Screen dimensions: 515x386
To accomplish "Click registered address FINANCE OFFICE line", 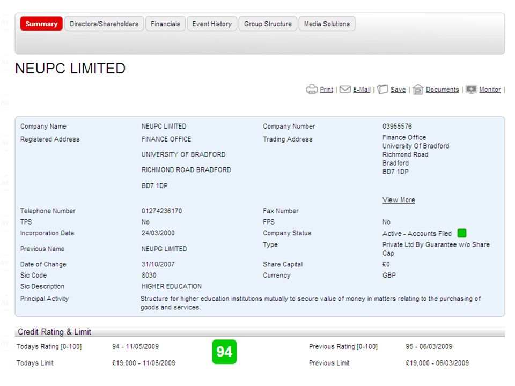I will click(x=166, y=139).
